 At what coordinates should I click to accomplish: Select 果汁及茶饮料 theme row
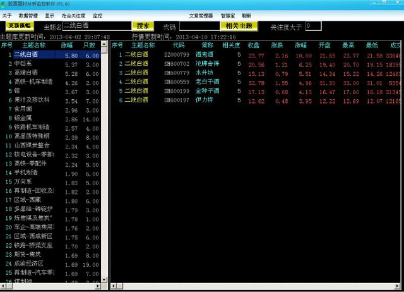pos(50,100)
